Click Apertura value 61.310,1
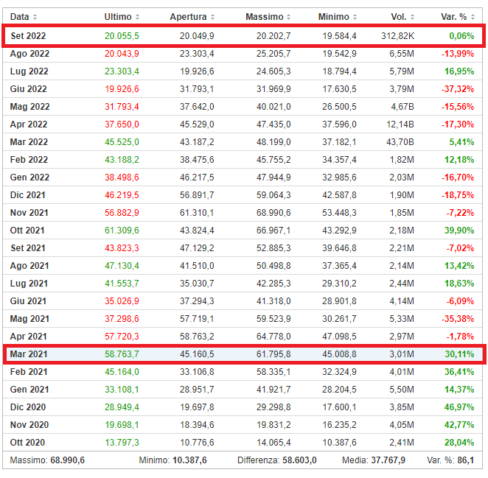The height and width of the screenshot is (478, 488). (x=197, y=213)
